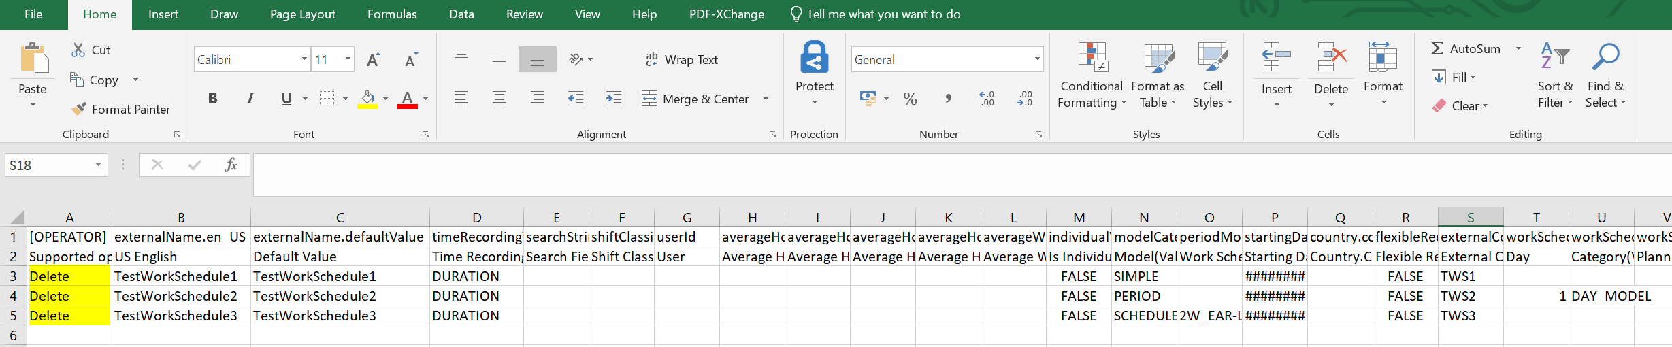Viewport: 1672px width, 347px height.
Task: Click the Paste clipboard icon
Action: pos(33,59)
